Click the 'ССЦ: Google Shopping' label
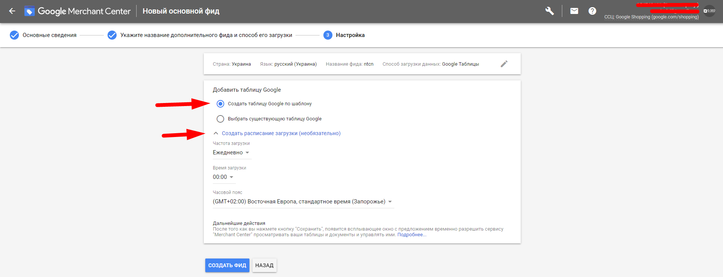 [x=651, y=17]
